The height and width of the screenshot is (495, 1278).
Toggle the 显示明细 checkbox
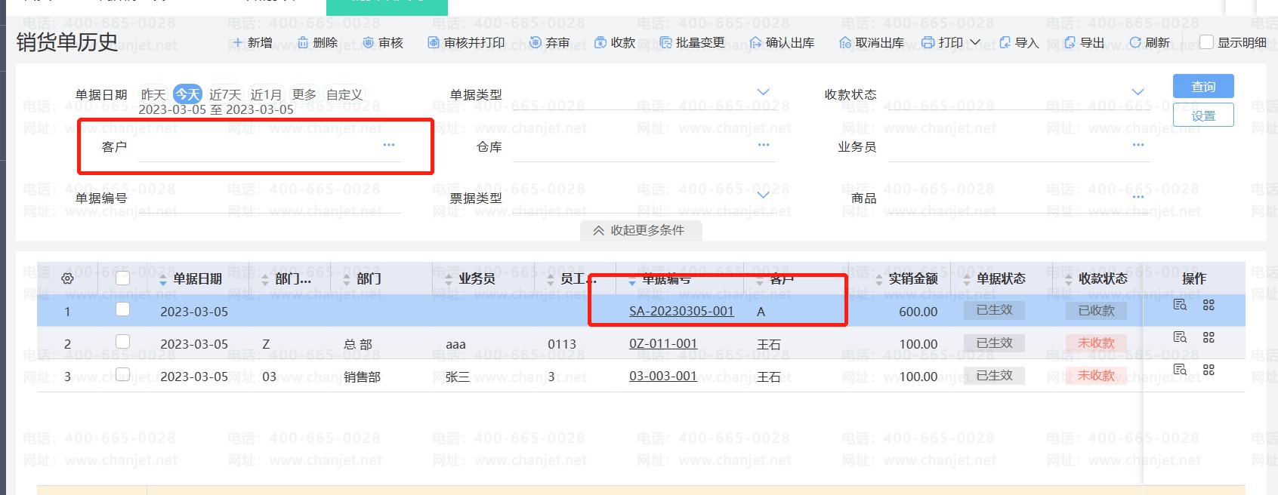click(1207, 42)
